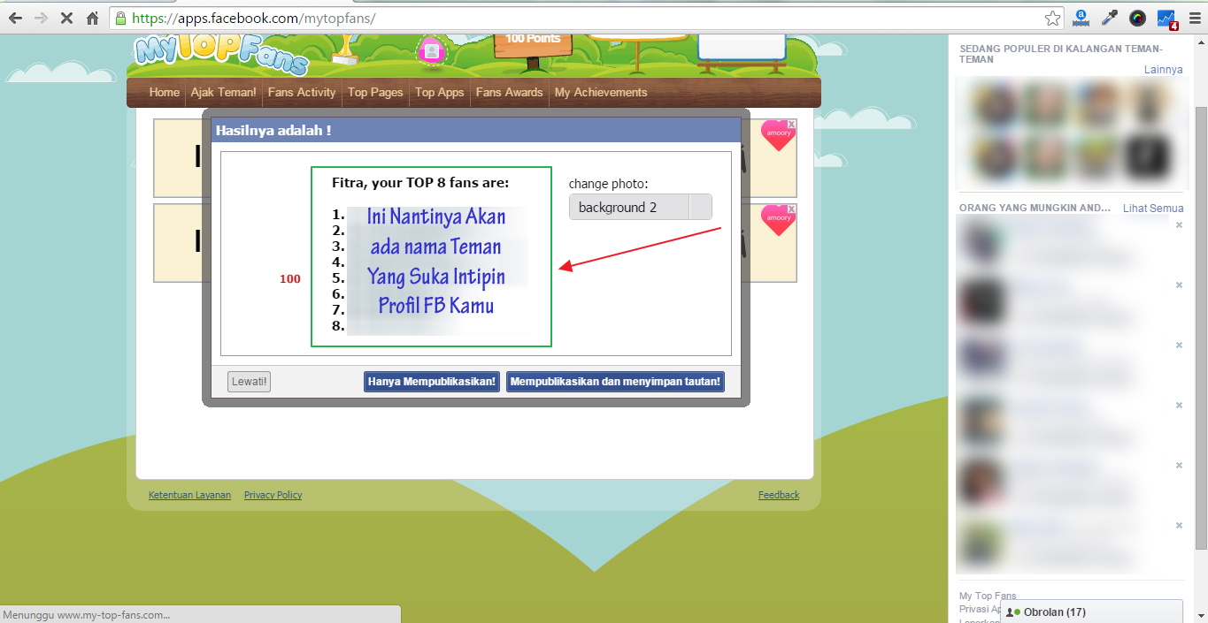The image size is (1208, 623).
Task: Open the blue ruler measurement extension
Action: click(1081, 18)
